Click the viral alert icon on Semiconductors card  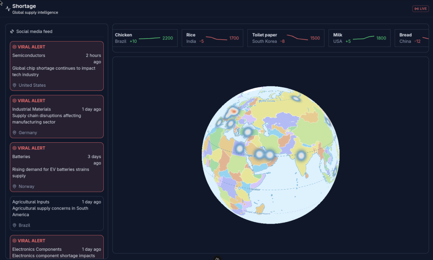tap(14, 47)
